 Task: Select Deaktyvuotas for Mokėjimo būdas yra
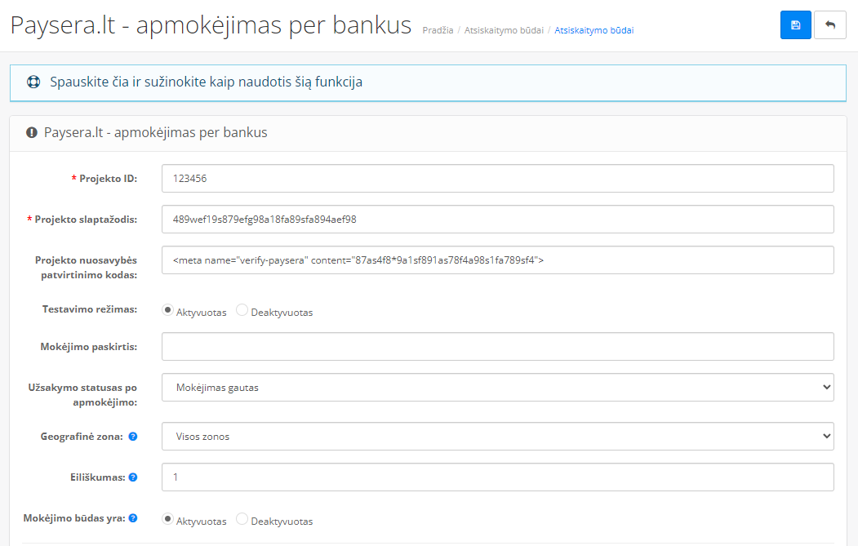tap(242, 519)
